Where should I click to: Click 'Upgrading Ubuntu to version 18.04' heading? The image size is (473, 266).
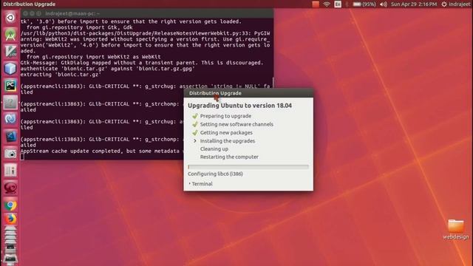tap(239, 106)
